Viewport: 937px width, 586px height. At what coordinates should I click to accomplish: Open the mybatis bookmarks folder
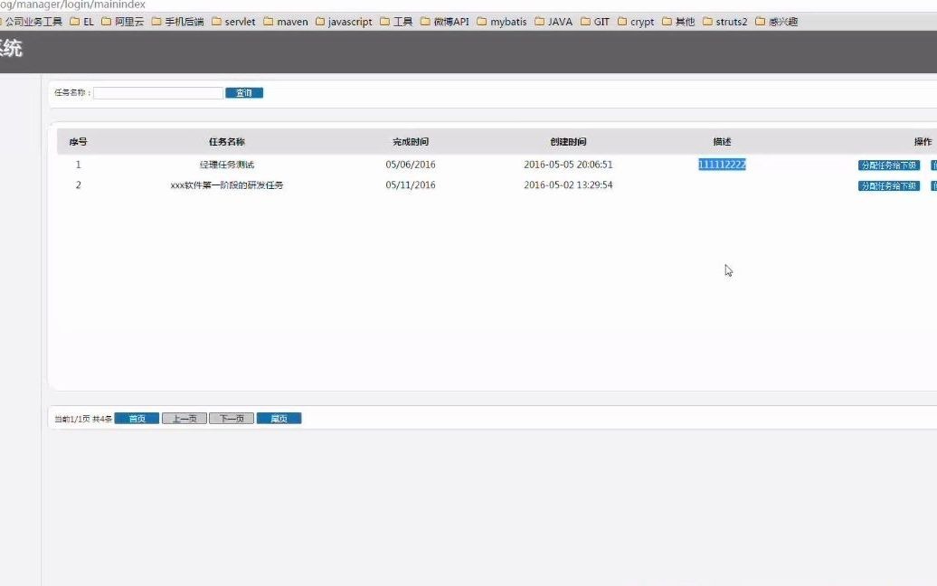506,22
